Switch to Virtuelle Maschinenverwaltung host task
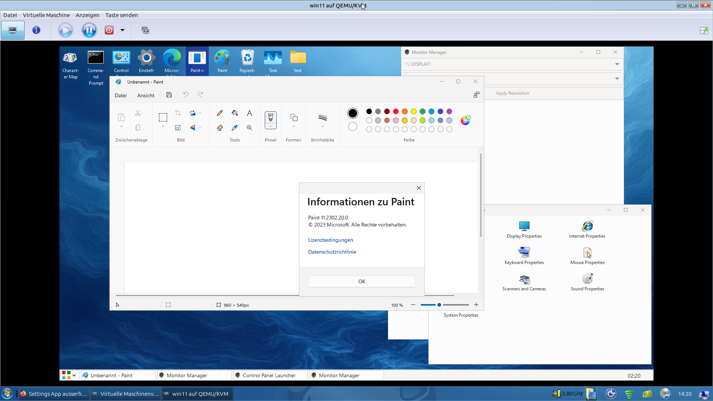The image size is (713, 401). [126, 394]
